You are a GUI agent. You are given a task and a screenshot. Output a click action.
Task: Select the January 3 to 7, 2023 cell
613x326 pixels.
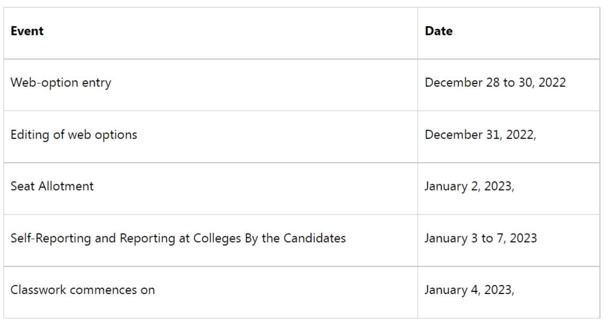(508, 241)
